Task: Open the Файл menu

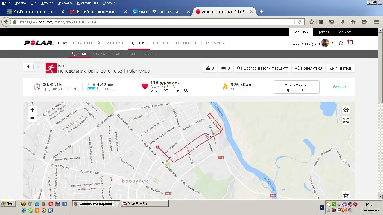Action: [6, 3]
